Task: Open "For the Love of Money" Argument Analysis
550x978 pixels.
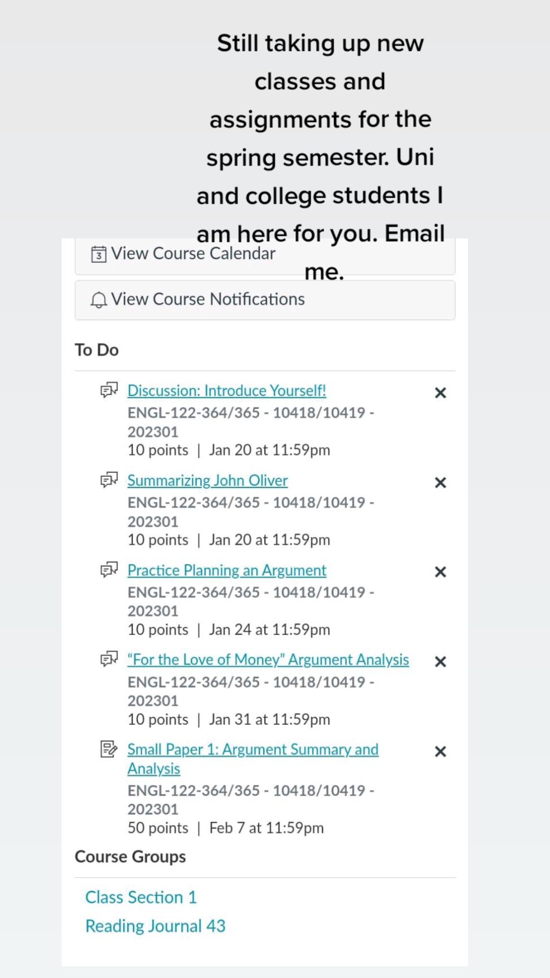Action: (x=268, y=660)
